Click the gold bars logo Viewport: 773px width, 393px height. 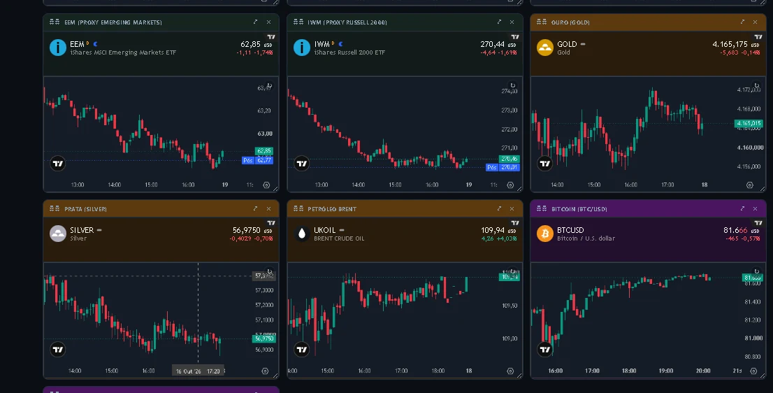click(x=544, y=48)
